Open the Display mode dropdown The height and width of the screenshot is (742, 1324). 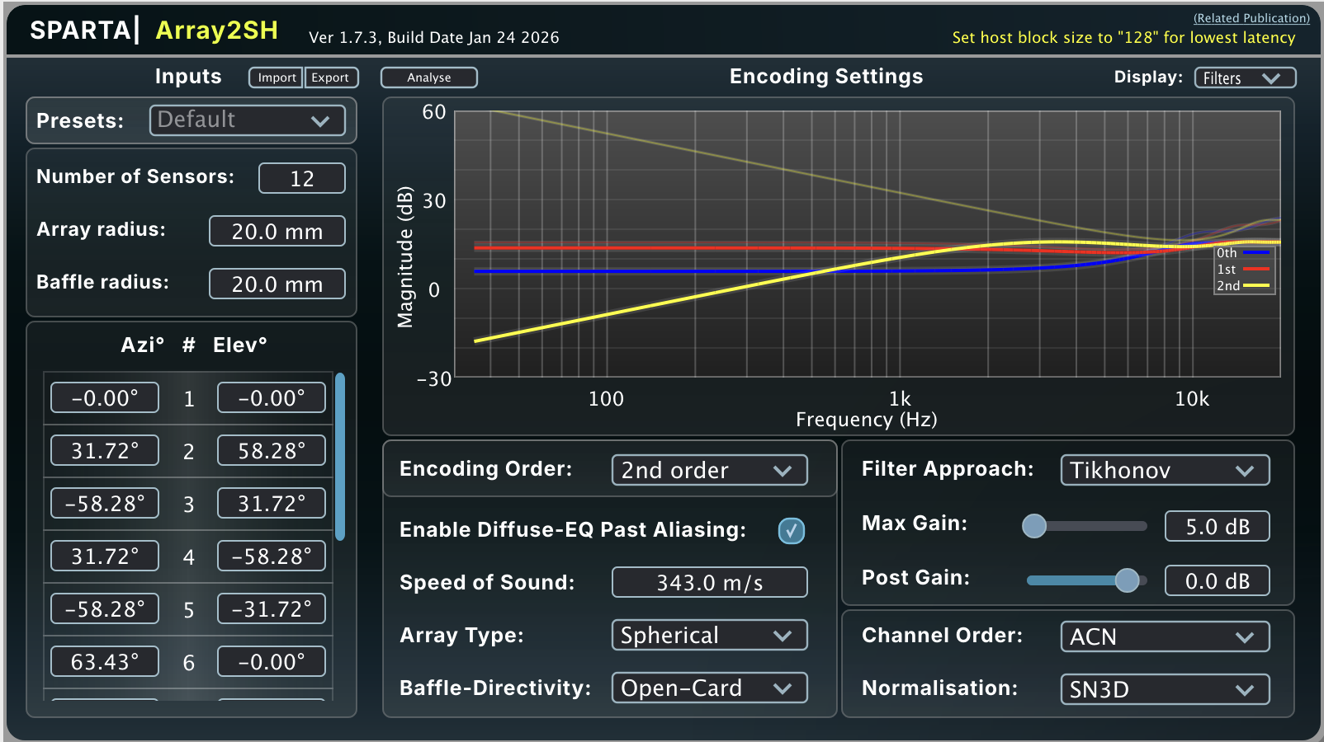(1245, 77)
